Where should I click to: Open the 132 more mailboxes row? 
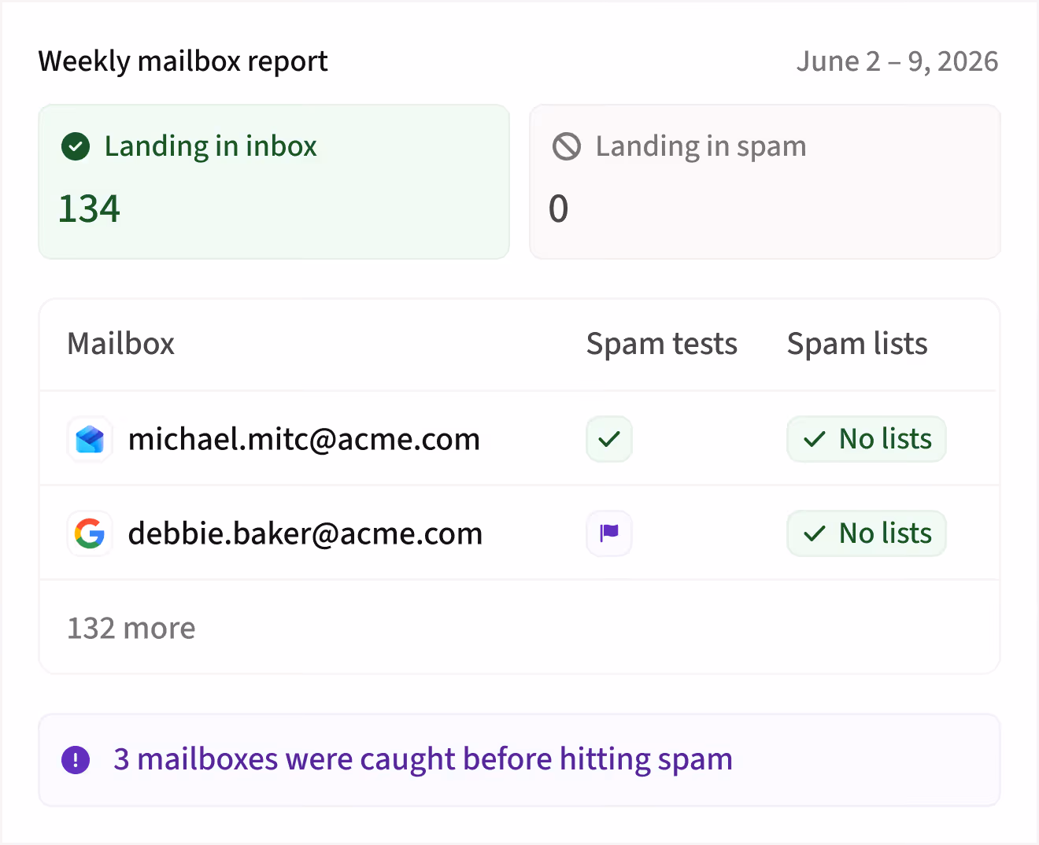tap(519, 628)
